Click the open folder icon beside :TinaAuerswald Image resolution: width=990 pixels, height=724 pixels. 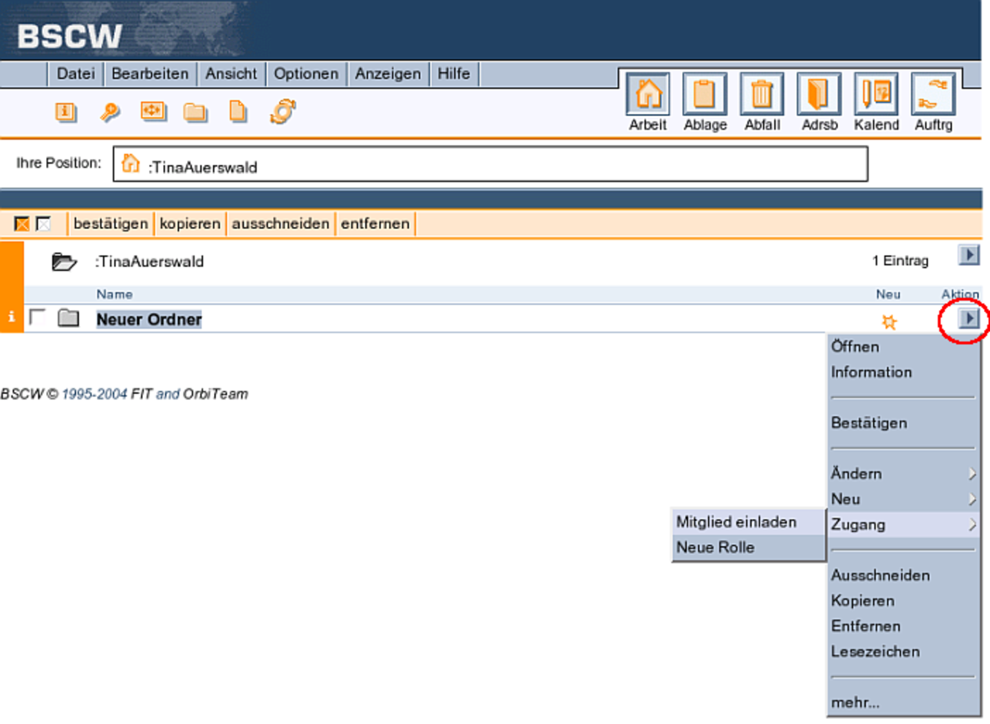coord(64,262)
